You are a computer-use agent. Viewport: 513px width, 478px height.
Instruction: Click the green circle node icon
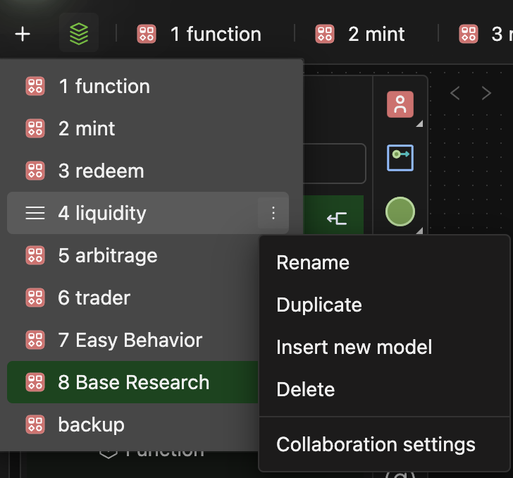(x=400, y=212)
